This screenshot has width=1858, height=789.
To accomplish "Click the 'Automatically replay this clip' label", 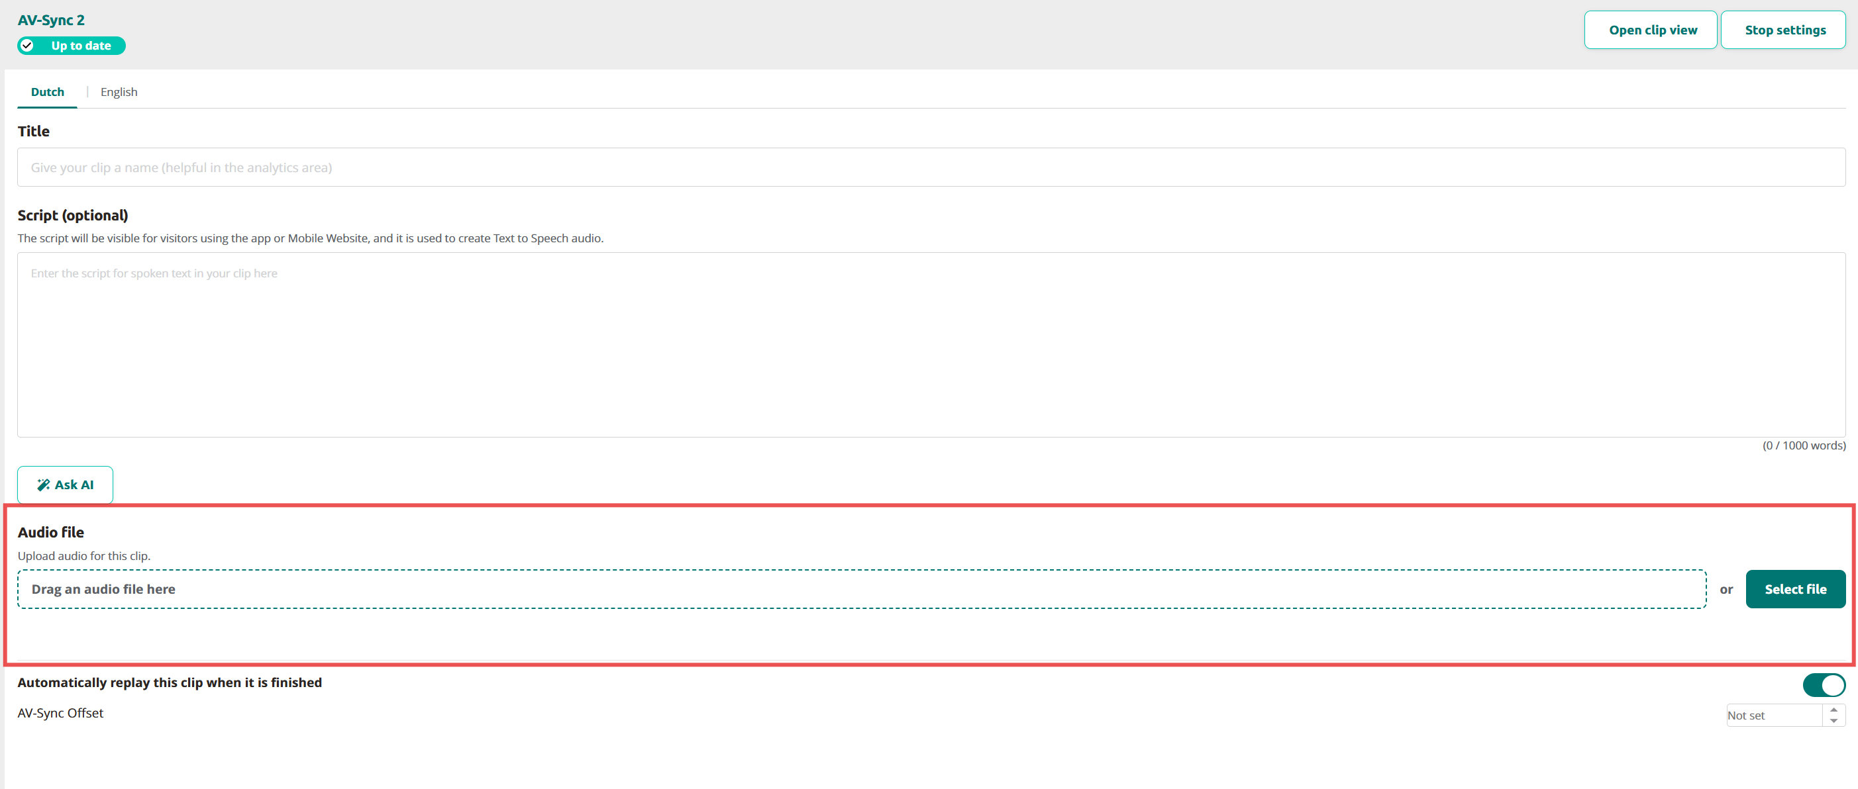I will click(170, 682).
